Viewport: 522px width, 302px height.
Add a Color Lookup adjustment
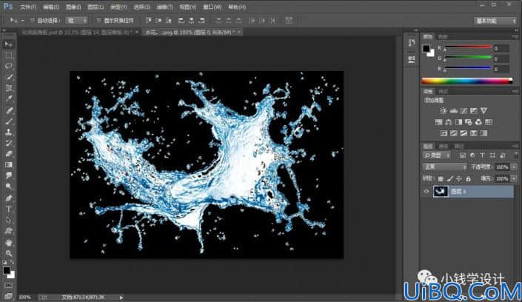click(x=489, y=122)
